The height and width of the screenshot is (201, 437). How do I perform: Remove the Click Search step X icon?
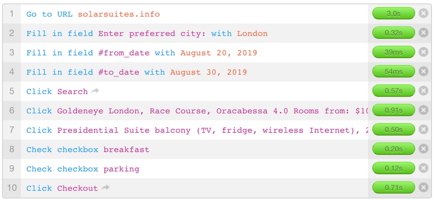[424, 90]
